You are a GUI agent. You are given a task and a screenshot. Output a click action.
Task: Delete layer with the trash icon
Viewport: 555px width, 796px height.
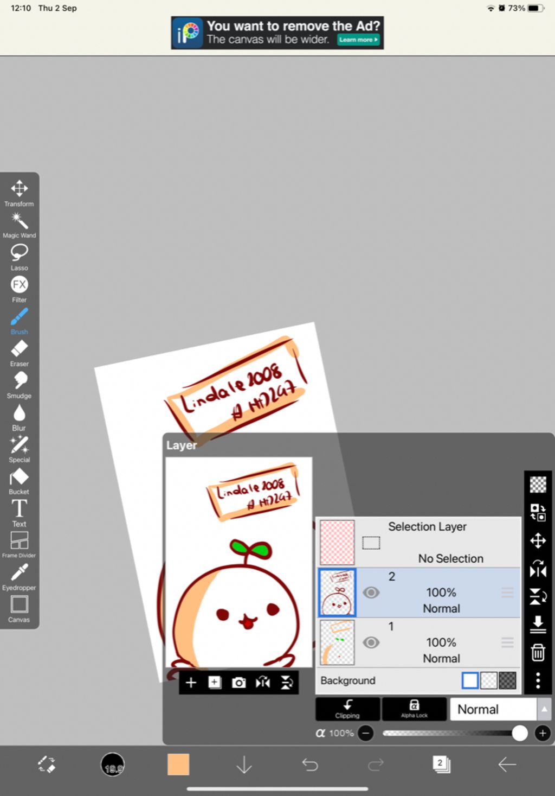tap(538, 652)
